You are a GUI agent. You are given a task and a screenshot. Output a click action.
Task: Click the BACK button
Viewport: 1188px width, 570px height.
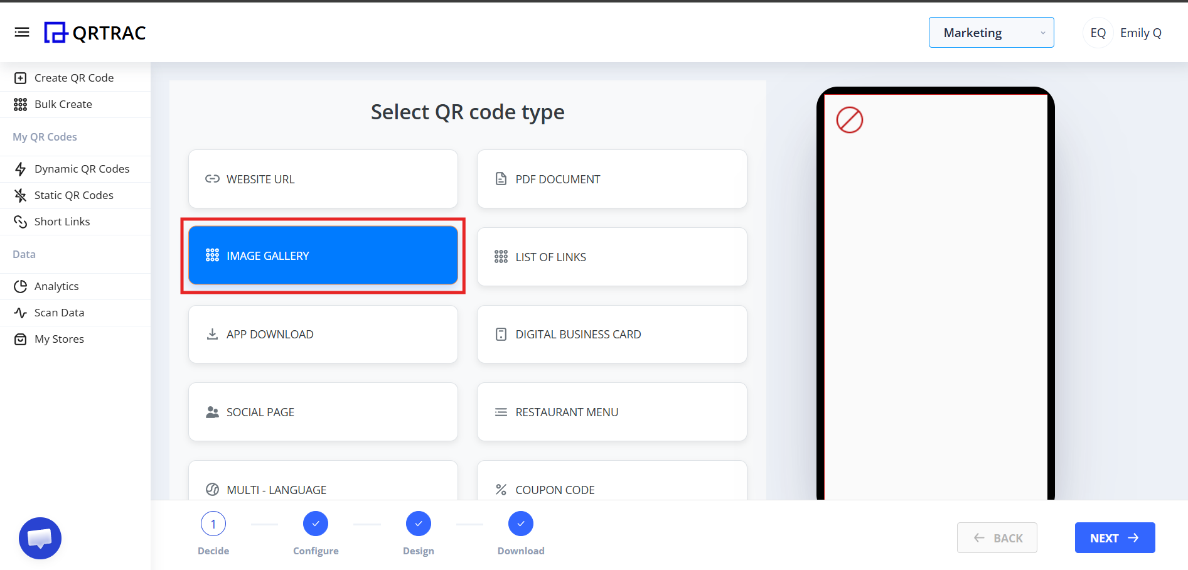click(997, 537)
